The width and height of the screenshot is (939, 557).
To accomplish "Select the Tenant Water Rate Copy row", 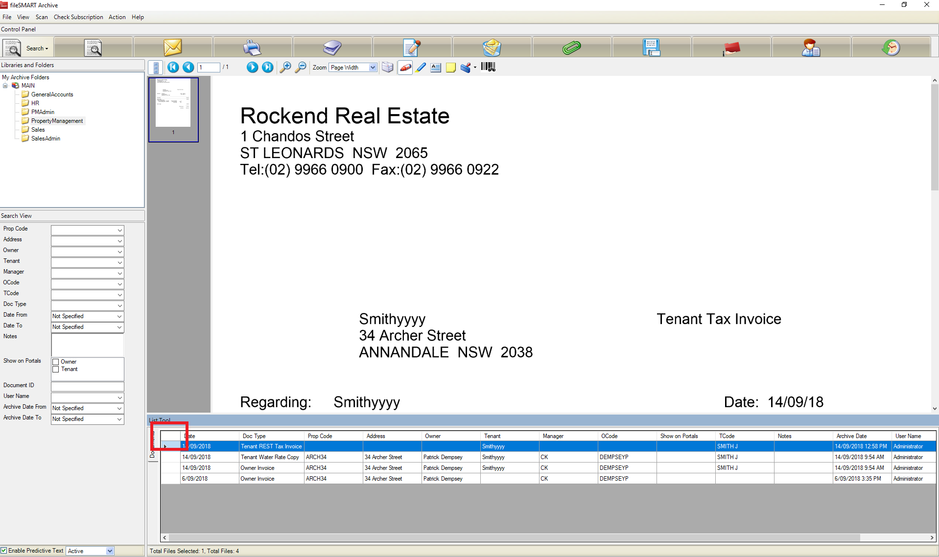I will click(x=548, y=457).
